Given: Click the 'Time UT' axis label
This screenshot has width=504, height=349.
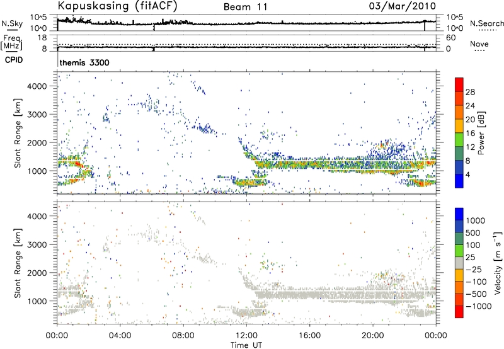Looking at the screenshot, I should [246, 345].
